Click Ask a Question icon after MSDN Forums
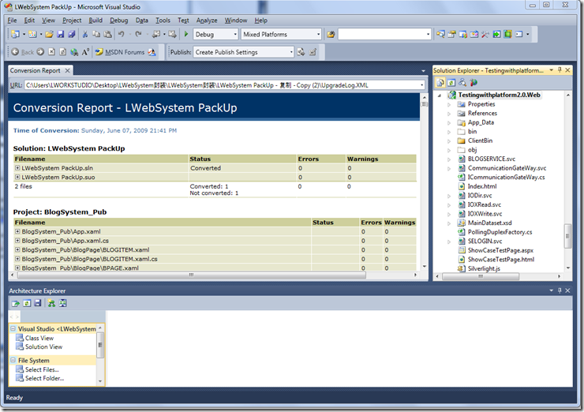 (152, 52)
